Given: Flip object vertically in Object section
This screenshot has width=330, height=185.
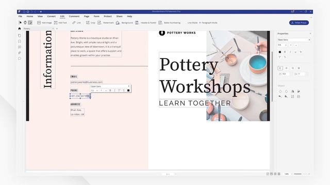Looking at the screenshot, I should pyautogui.click(x=299, y=91).
